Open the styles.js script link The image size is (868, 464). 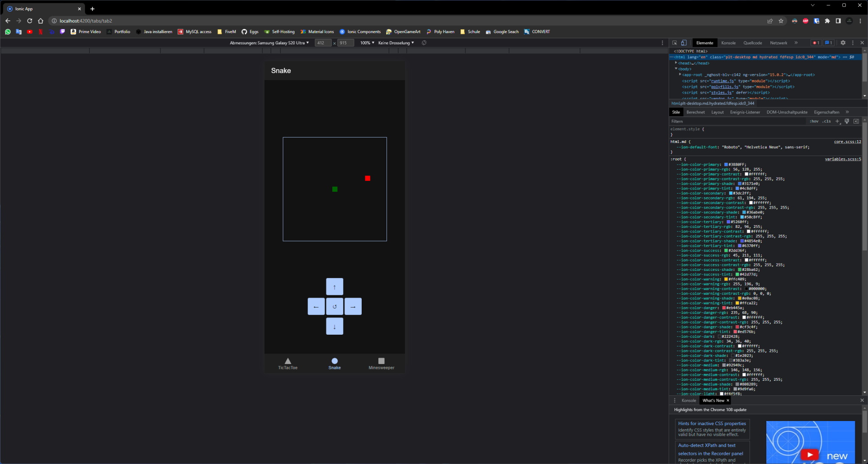(x=721, y=93)
